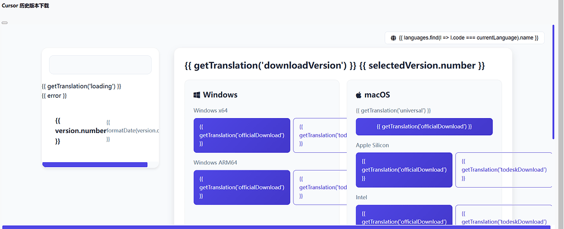
Task: Click the 'Windows' section heading
Action: [x=220, y=95]
